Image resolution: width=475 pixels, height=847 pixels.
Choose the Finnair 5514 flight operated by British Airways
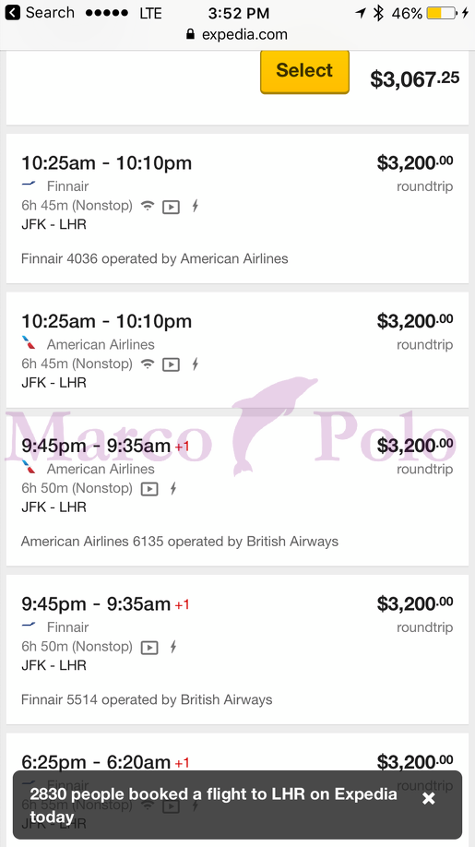tap(238, 650)
